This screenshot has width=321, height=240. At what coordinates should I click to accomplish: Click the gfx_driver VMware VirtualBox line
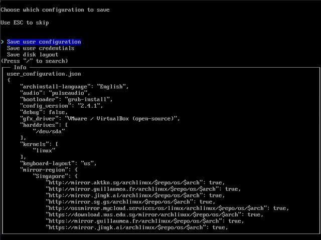click(x=100, y=119)
